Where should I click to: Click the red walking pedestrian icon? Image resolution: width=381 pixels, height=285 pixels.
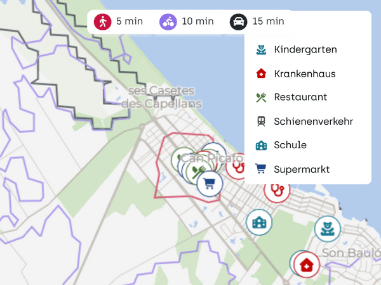[102, 22]
